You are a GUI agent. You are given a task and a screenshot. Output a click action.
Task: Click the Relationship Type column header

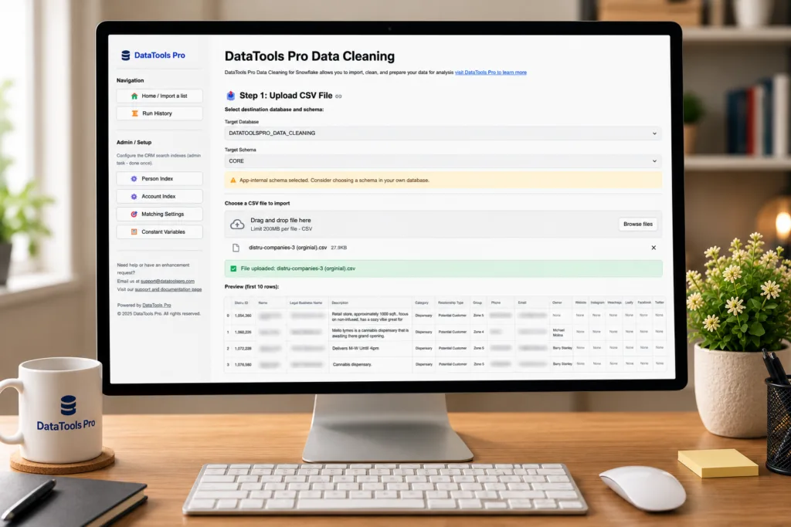coord(450,302)
